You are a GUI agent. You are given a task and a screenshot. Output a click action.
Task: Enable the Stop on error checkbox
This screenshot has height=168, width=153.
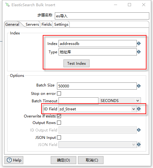coord(59,93)
